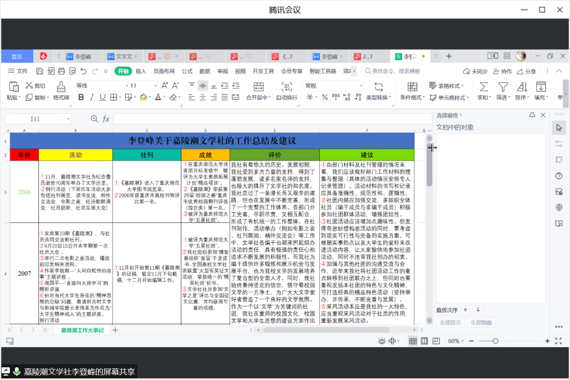Insert function using the fx icon
Viewport: 570px width, 380px height.
point(106,119)
